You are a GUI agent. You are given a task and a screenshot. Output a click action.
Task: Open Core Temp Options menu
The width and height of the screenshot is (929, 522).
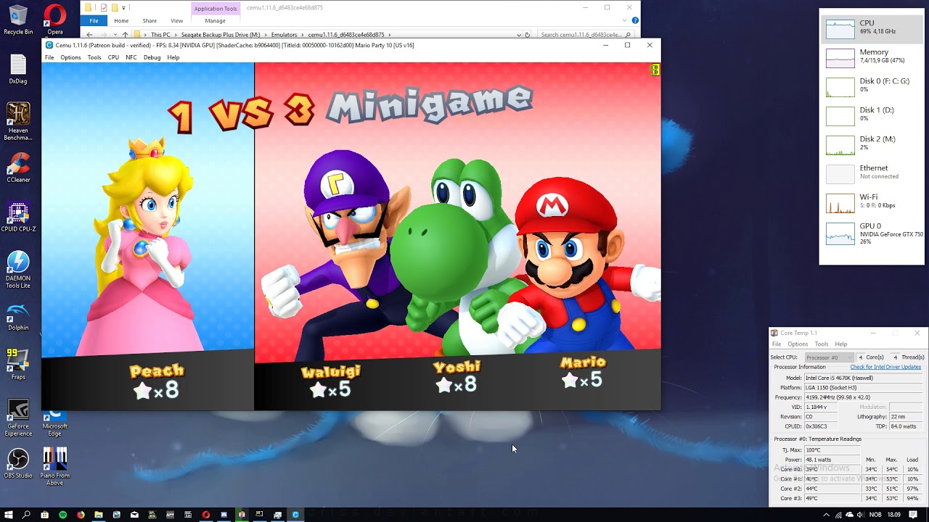click(x=798, y=344)
